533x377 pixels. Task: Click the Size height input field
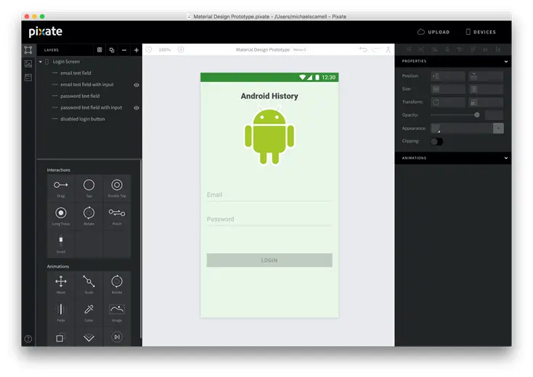(x=486, y=89)
